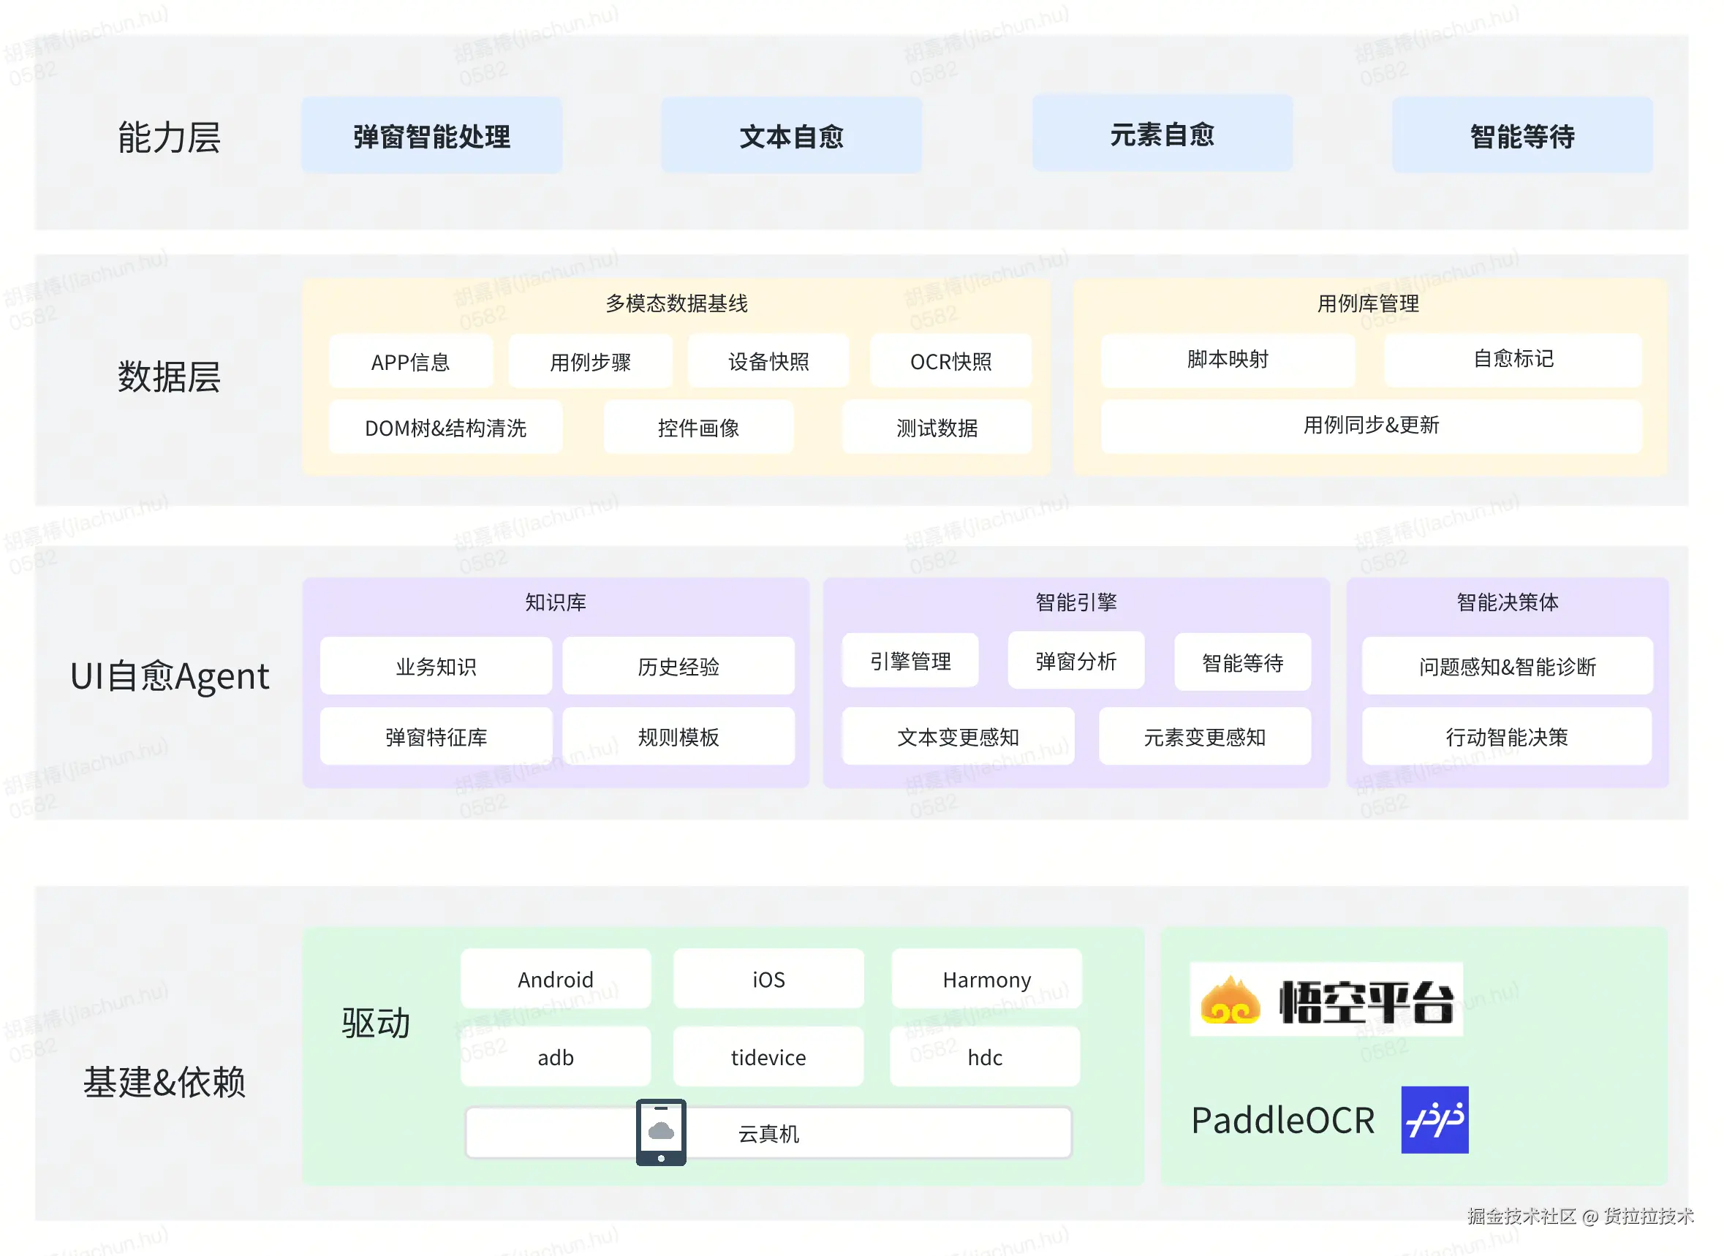This screenshot has width=1724, height=1256.
Task: Click the Harmony driver box
Action: [986, 979]
